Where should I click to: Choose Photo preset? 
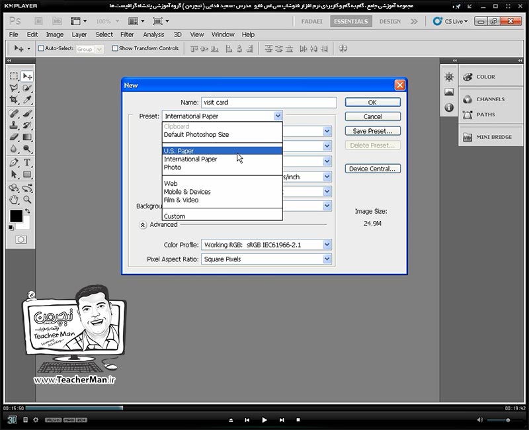pos(222,167)
